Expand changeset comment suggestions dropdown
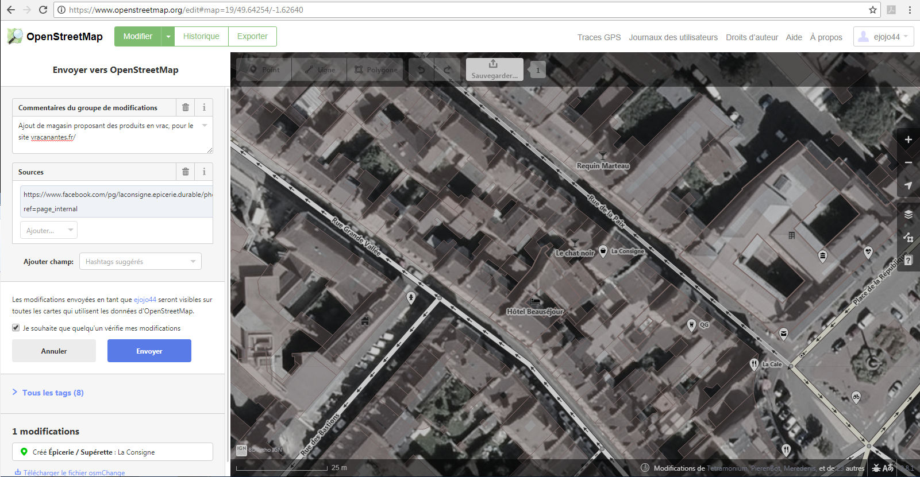920x477 pixels. 205,125
